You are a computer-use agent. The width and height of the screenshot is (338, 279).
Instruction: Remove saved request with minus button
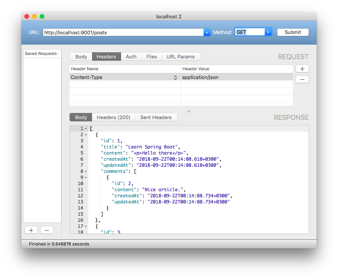point(47,230)
